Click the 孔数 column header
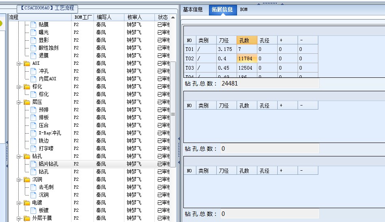Image resolution: width=385 pixels, height=222 pixels. pyautogui.click(x=247, y=40)
